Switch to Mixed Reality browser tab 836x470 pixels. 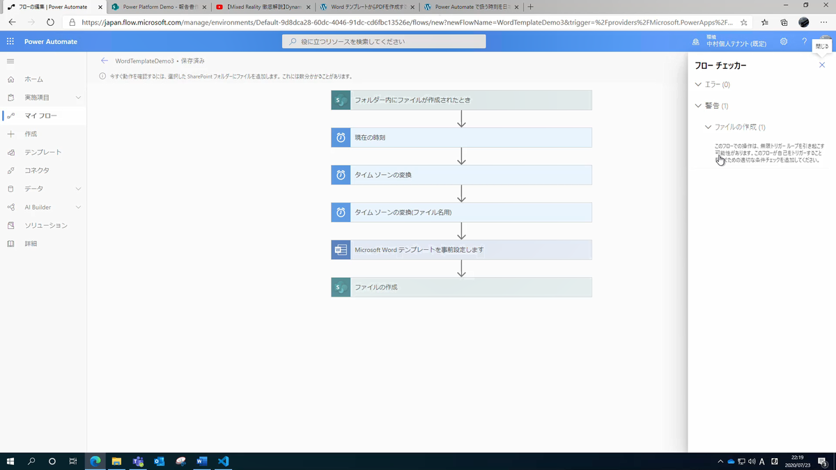click(x=263, y=7)
